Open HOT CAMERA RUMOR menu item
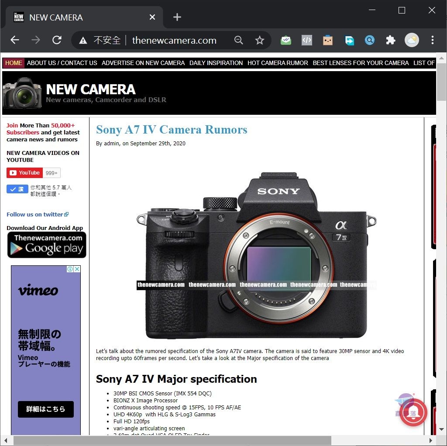 pyautogui.click(x=278, y=63)
